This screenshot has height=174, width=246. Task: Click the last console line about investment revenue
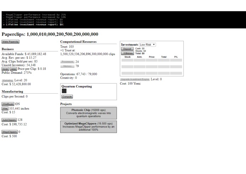click(33, 25)
